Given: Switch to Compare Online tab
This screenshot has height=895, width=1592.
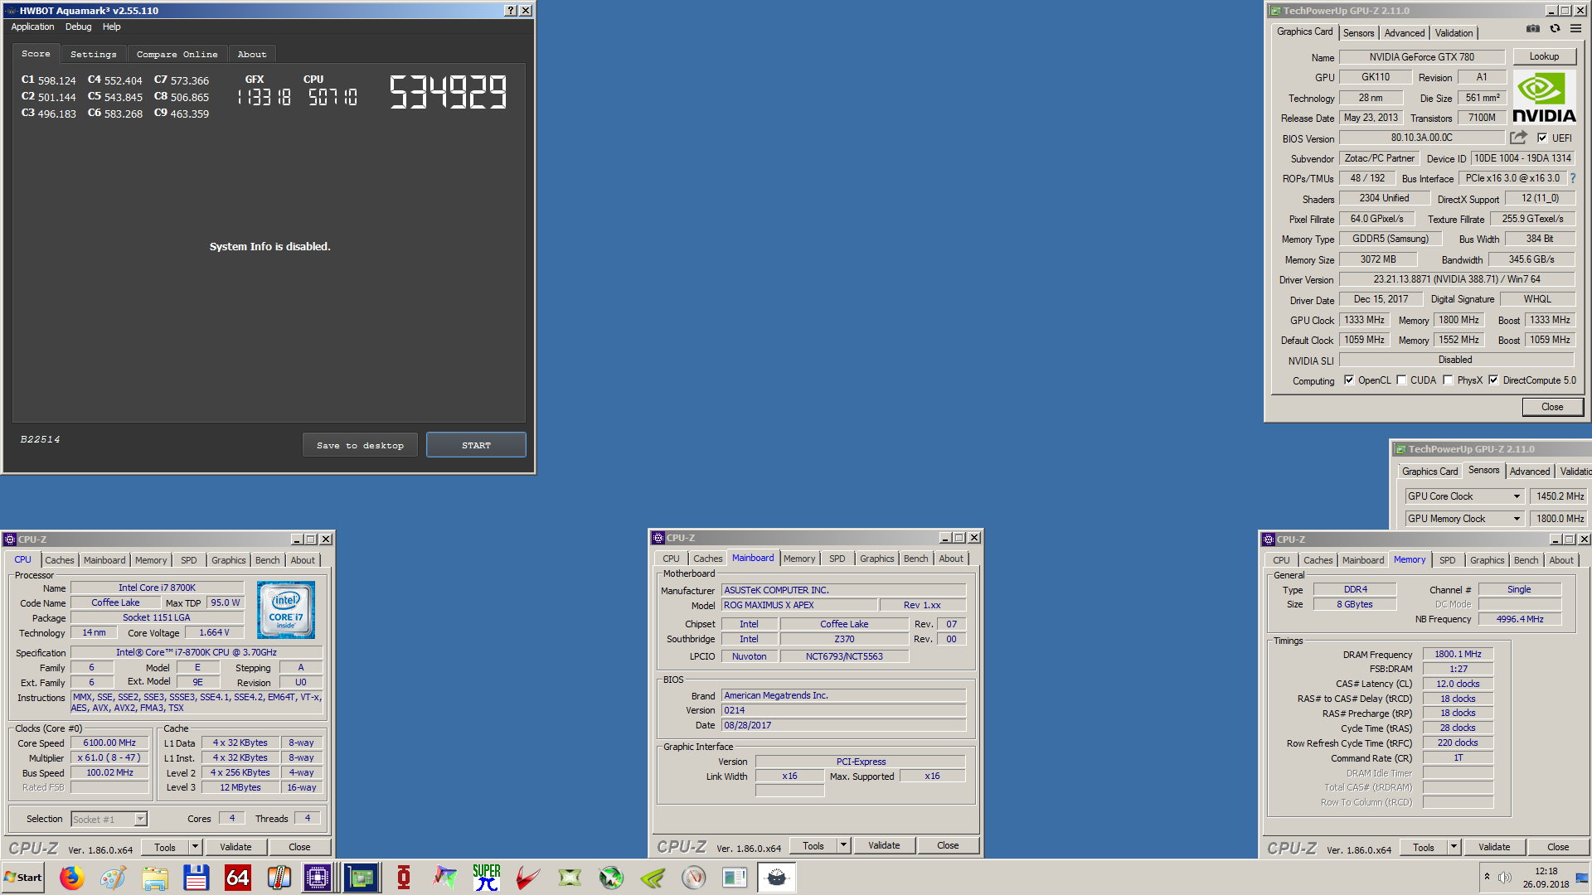Looking at the screenshot, I should (x=177, y=54).
